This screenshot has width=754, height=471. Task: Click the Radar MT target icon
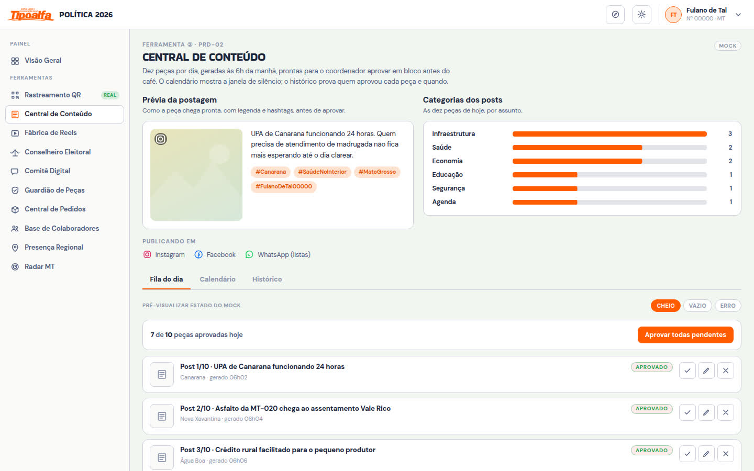(x=15, y=267)
